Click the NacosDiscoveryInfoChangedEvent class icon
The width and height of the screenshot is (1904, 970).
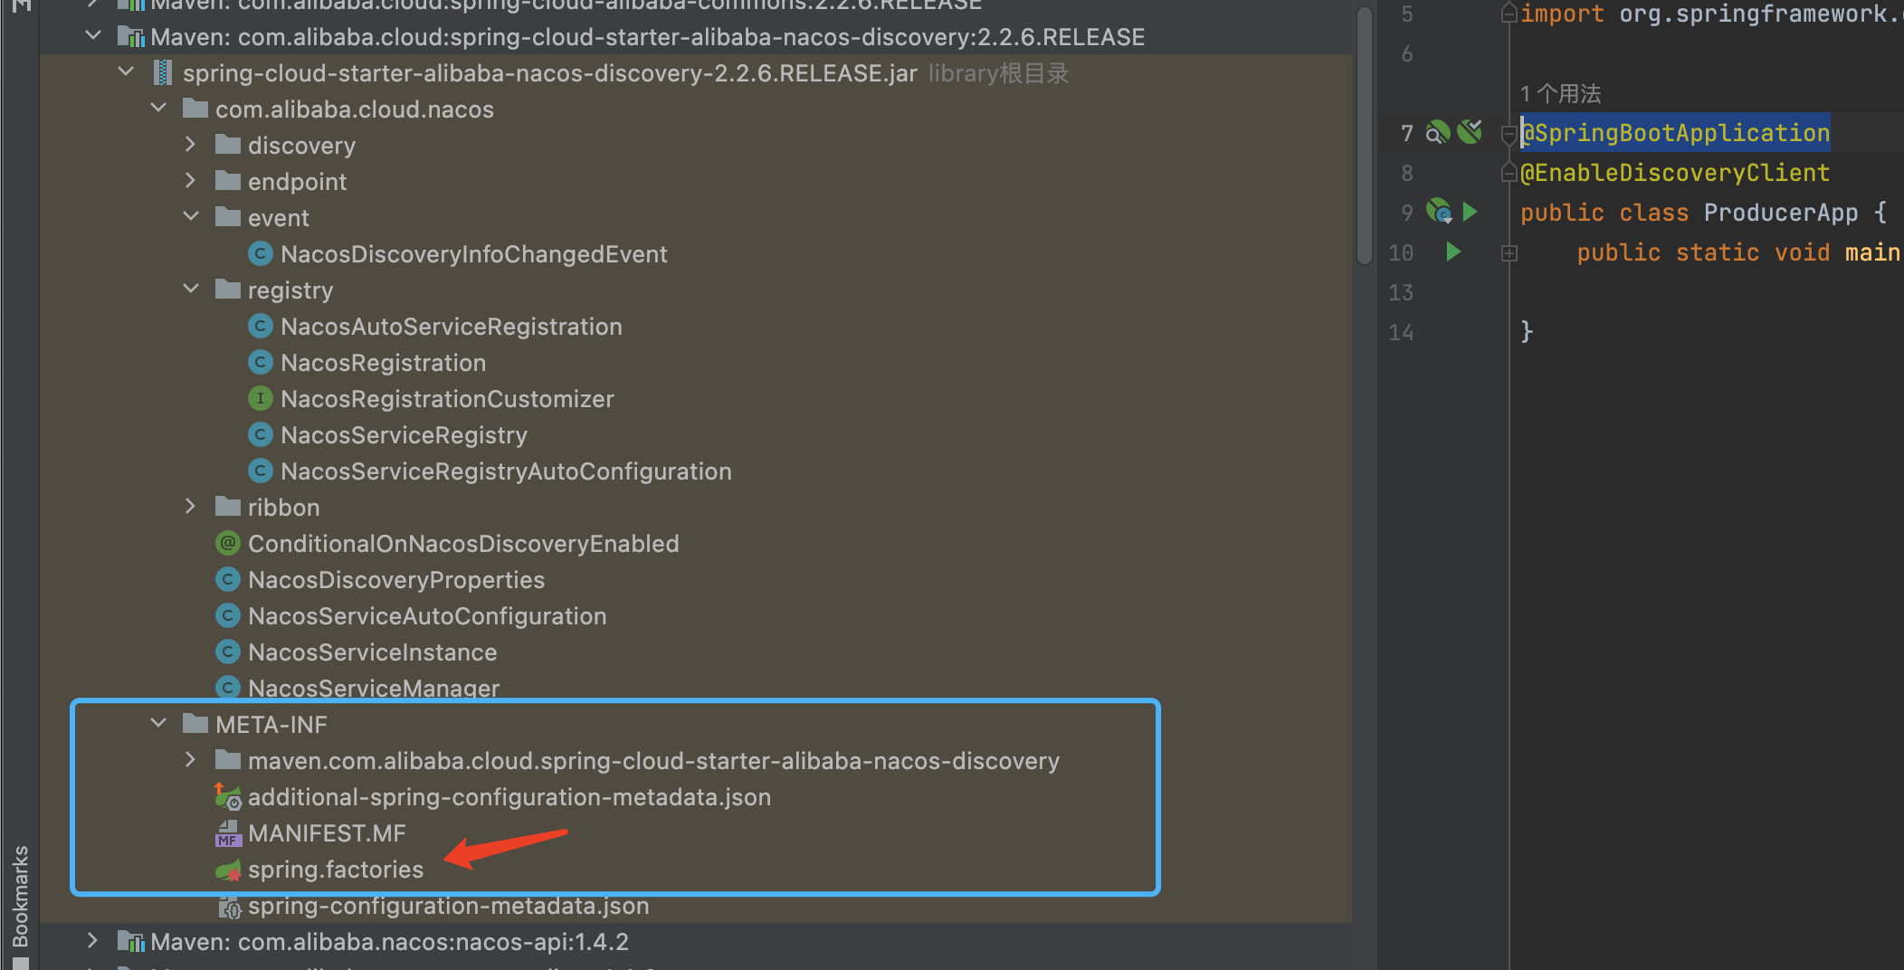coord(261,253)
